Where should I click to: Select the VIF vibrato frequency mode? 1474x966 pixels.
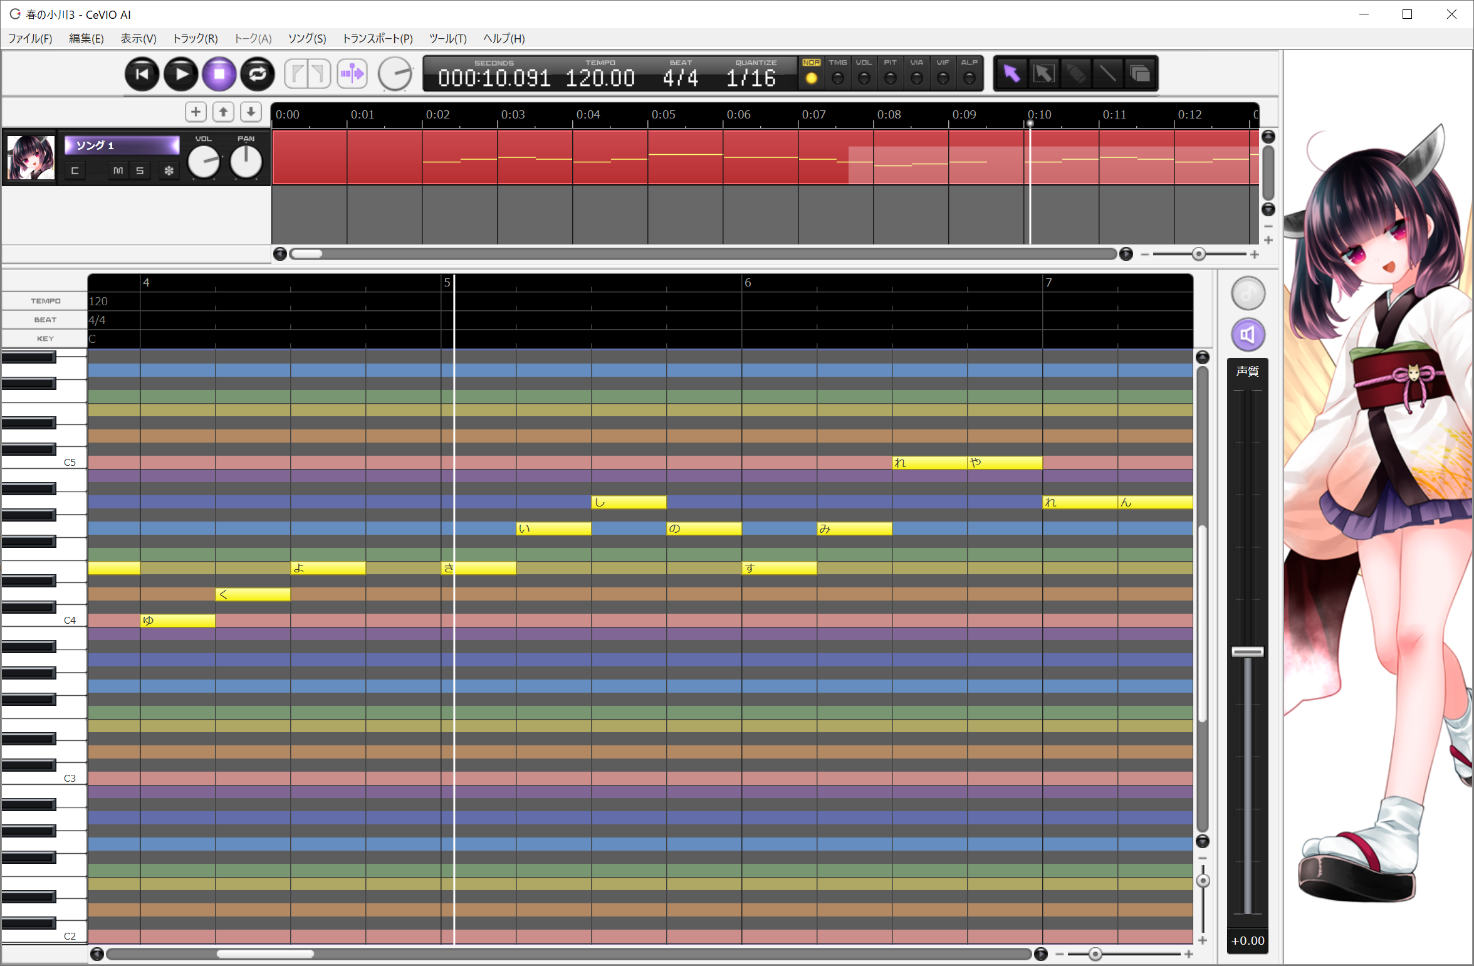(x=943, y=73)
